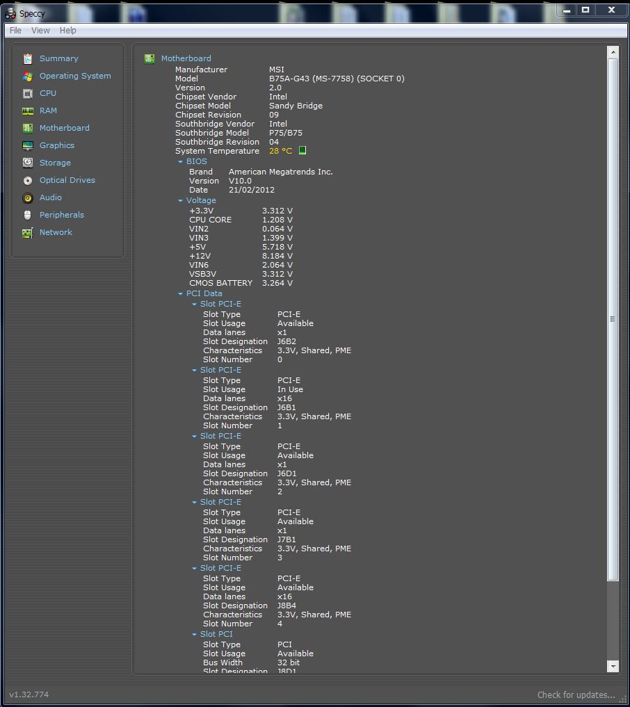Click the P75/B75 southbridge model value
This screenshot has height=707, width=630.
pyautogui.click(x=286, y=133)
